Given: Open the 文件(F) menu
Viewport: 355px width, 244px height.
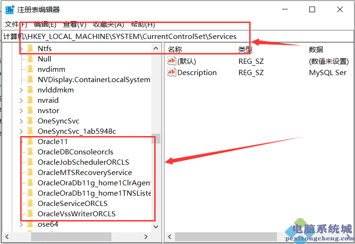Looking at the screenshot, I should 16,24.
